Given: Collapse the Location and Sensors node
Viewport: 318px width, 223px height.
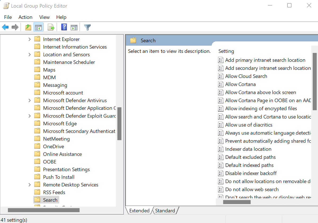Looking at the screenshot, I should [x=29, y=54].
